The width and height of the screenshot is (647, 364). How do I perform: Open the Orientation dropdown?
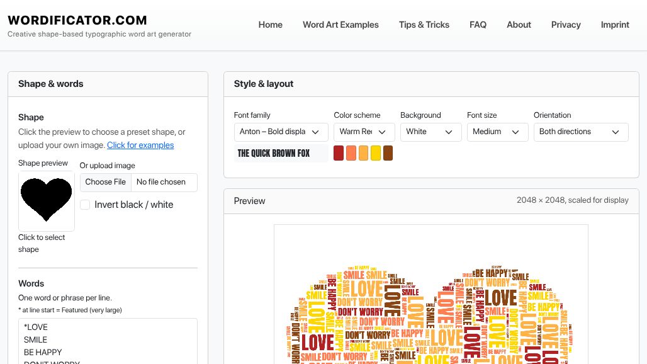click(580, 132)
